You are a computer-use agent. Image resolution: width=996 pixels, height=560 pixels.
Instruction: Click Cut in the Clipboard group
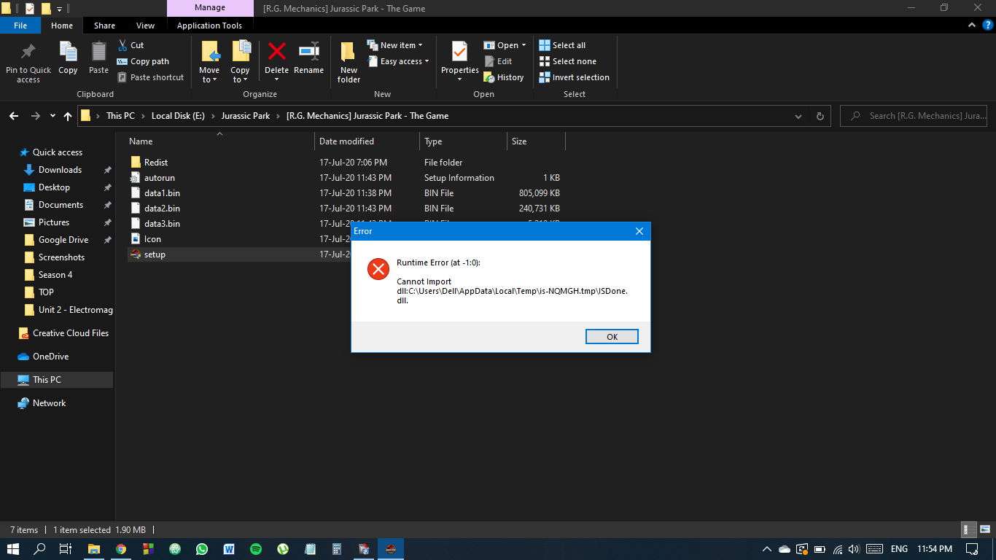pos(131,45)
